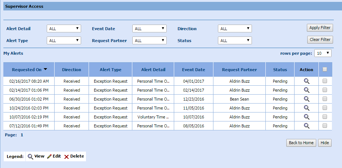Click the Requested On sort arrow
Image resolution: width=342 pixels, height=168 pixels.
coord(45,69)
